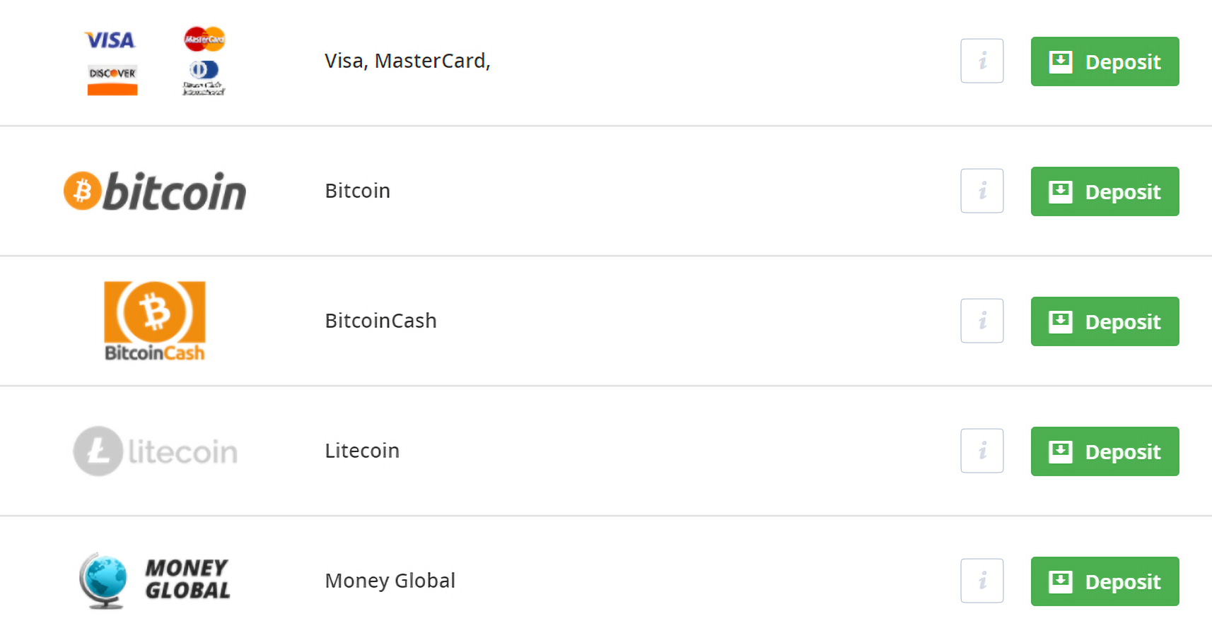Deposit using Visa, MasterCard
Screen dimensions: 1212x640
1105,61
